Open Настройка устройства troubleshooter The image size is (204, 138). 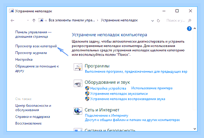pos(108,88)
